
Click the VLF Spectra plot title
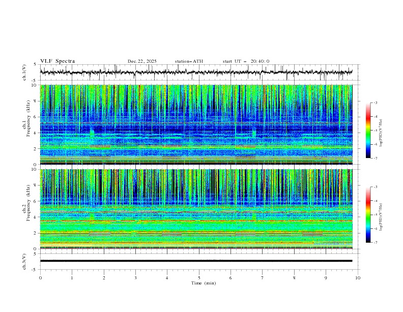point(57,61)
